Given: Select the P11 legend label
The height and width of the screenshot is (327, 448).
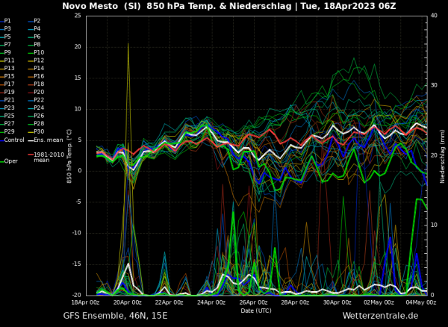Looking at the screenshot, I should pos(7,60).
